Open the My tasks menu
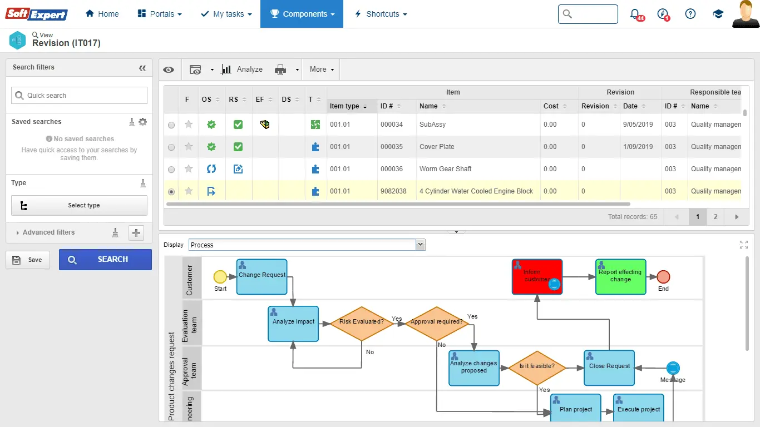The image size is (760, 427). coord(226,14)
